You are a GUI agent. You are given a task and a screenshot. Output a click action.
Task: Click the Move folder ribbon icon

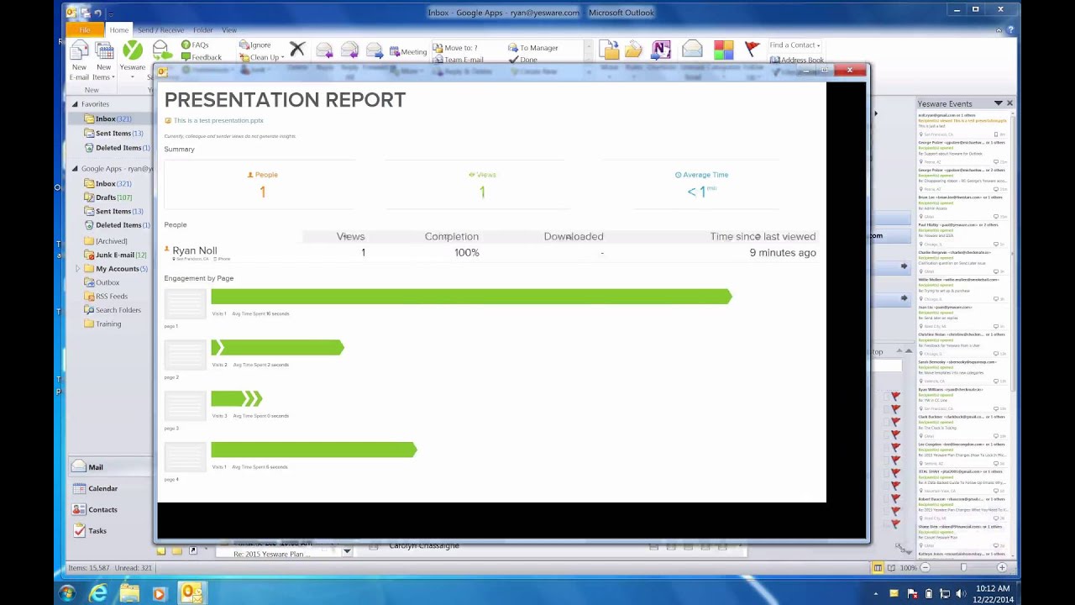[609, 51]
